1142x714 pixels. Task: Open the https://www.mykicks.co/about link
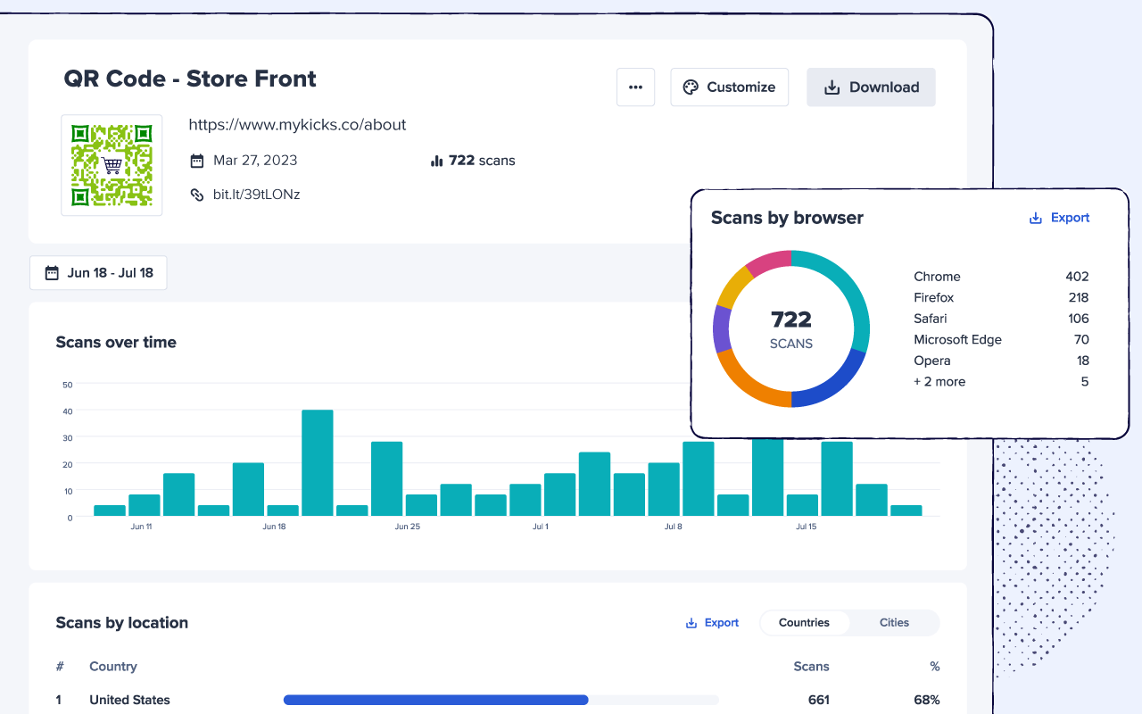coord(297,125)
